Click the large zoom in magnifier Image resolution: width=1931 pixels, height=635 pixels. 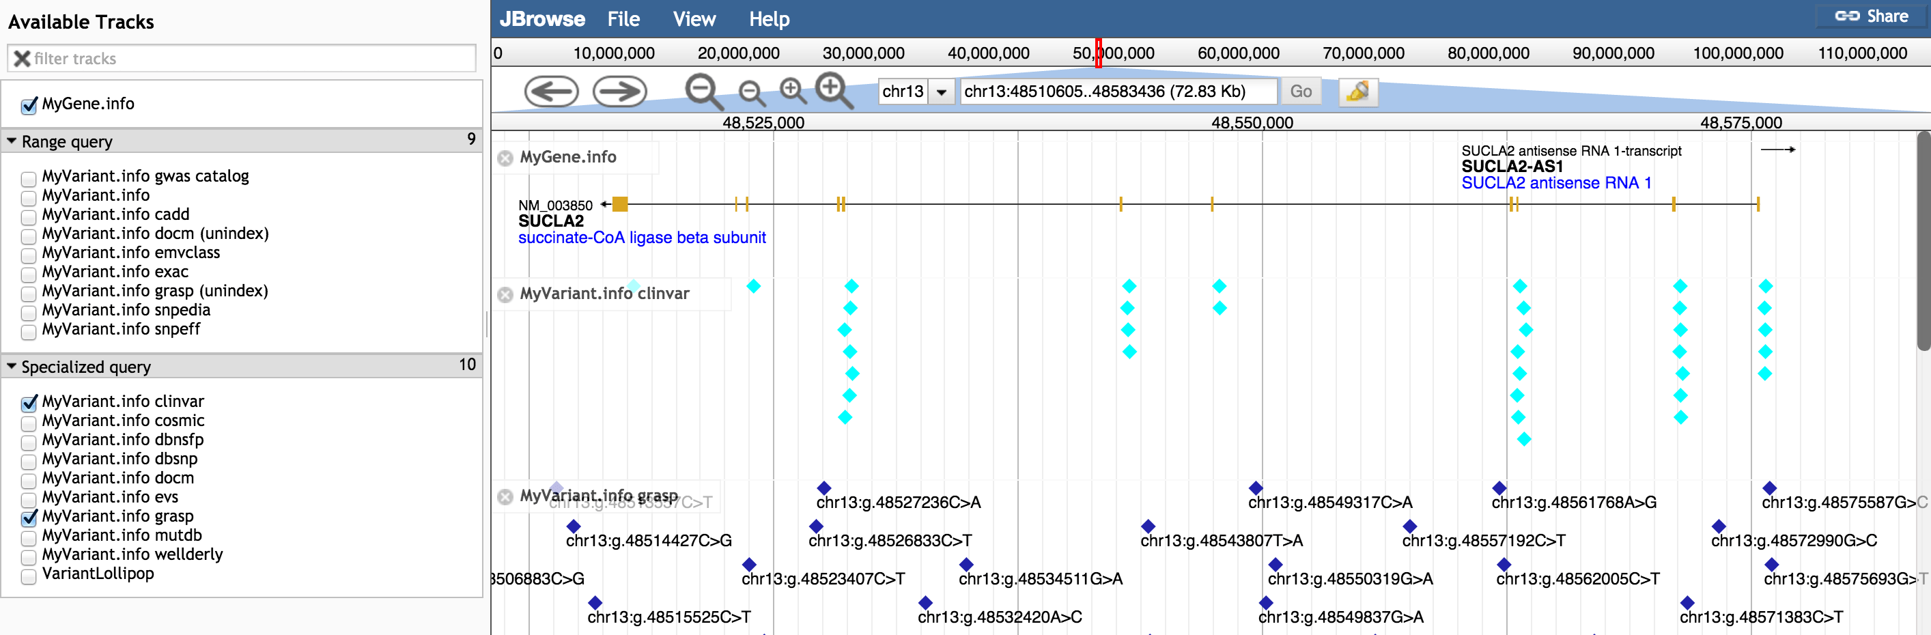click(x=834, y=91)
